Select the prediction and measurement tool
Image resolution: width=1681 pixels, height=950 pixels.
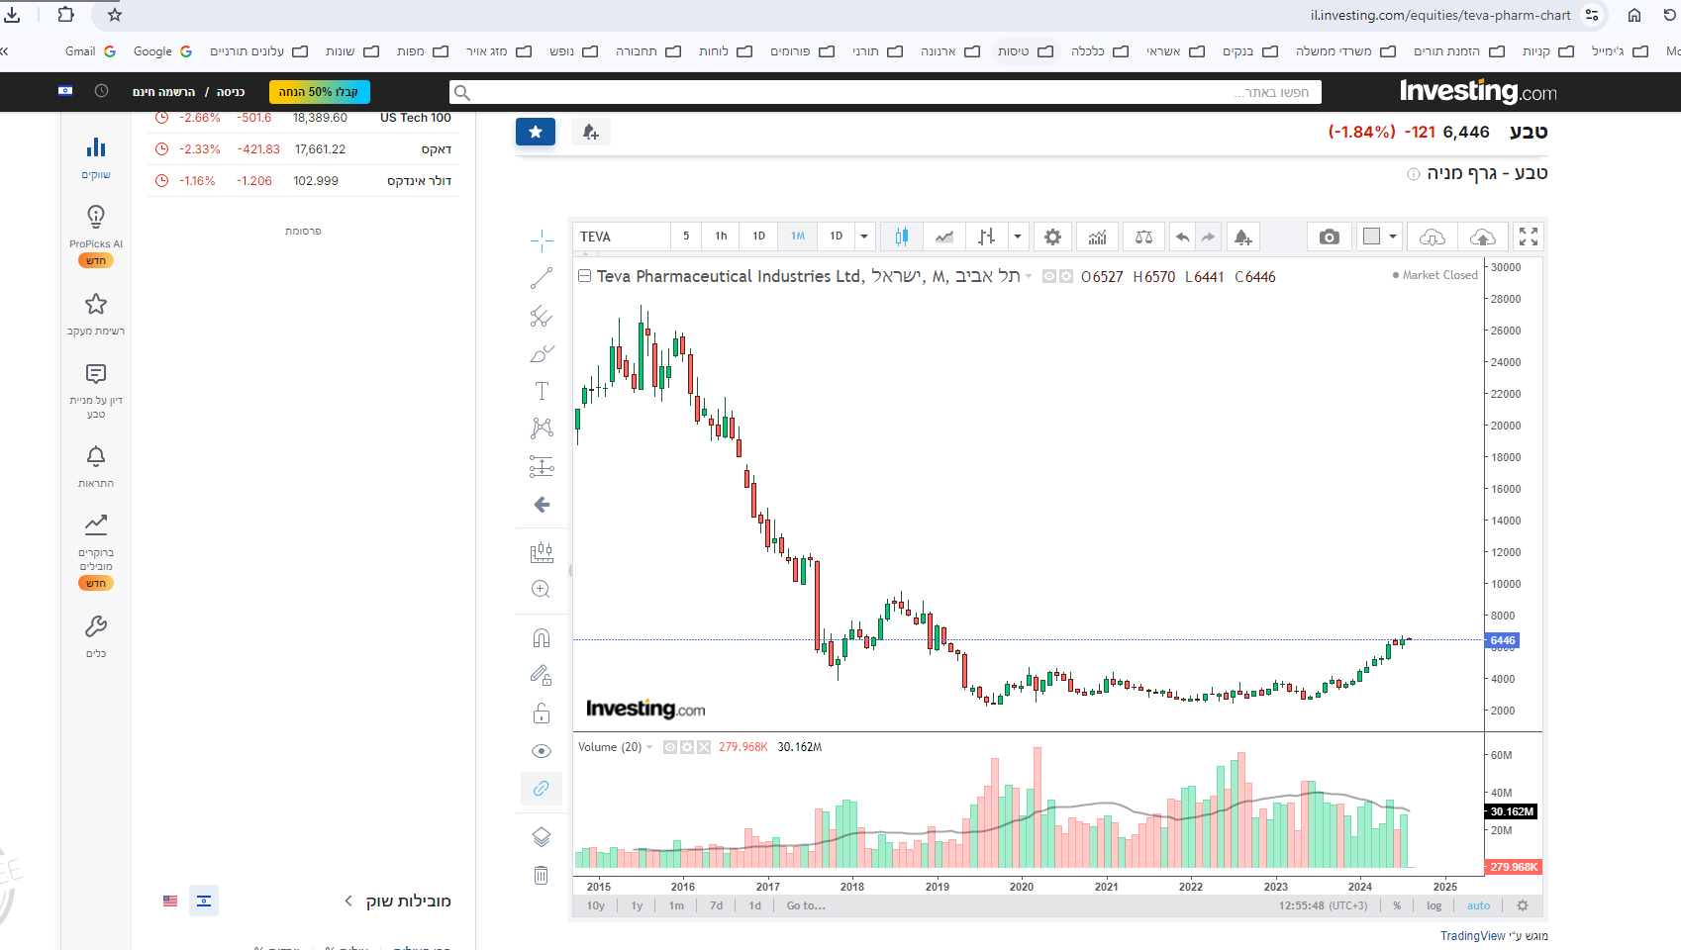pyautogui.click(x=542, y=466)
